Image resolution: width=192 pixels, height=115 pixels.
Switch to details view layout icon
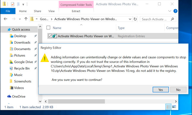pyautogui.click(x=168, y=107)
